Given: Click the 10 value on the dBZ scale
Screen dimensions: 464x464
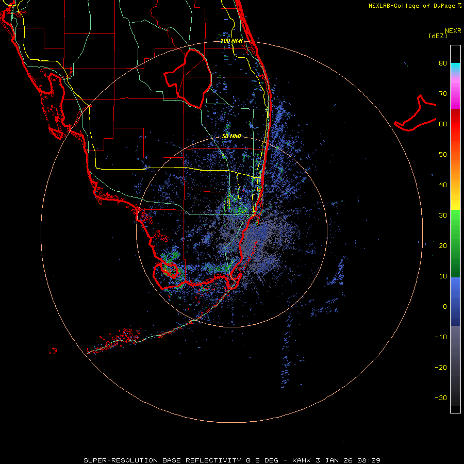Looking at the screenshot, I should tap(443, 276).
